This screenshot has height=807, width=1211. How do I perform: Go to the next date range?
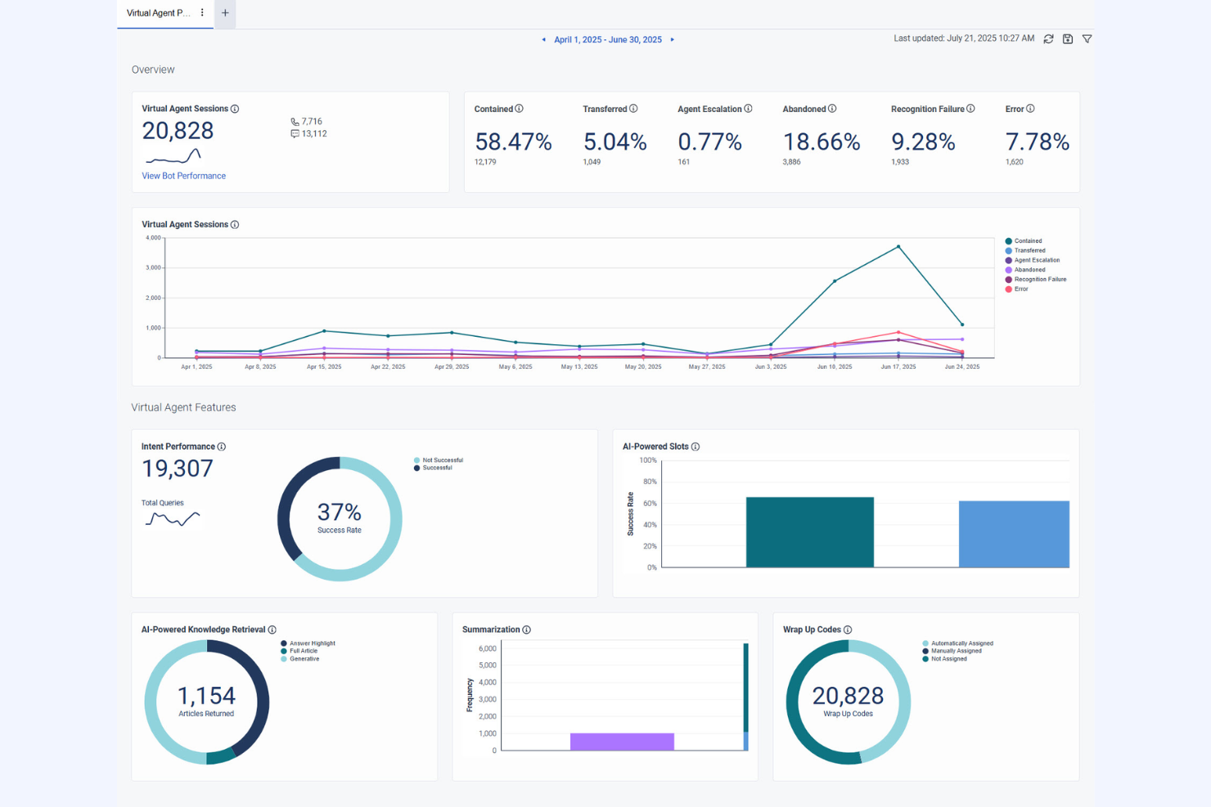pos(673,39)
